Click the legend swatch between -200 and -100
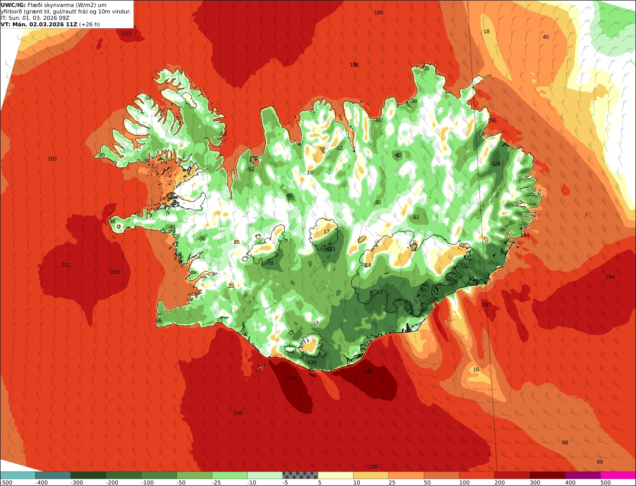Viewport: 636px width, 486px height. [124, 475]
